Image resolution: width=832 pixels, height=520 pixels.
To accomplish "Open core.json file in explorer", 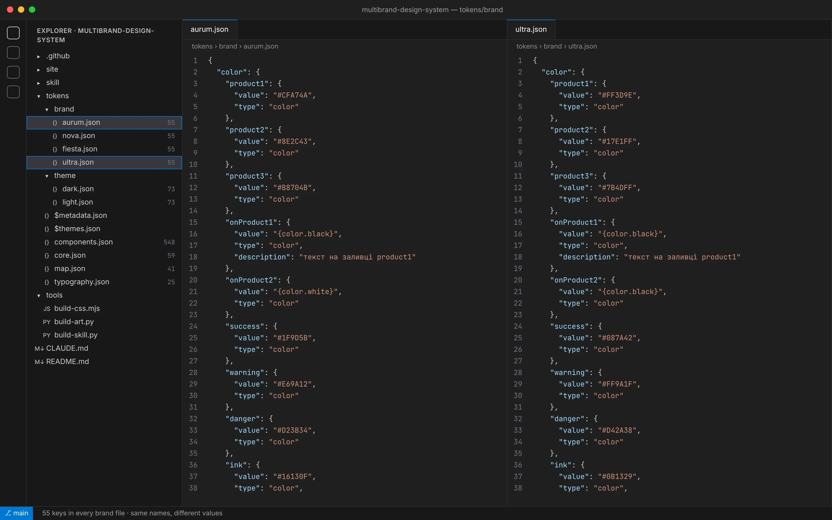I will pyautogui.click(x=104, y=256).
